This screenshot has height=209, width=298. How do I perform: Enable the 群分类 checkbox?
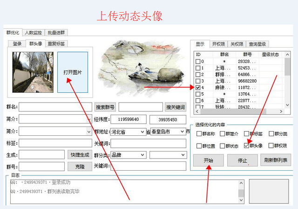tap(271, 133)
